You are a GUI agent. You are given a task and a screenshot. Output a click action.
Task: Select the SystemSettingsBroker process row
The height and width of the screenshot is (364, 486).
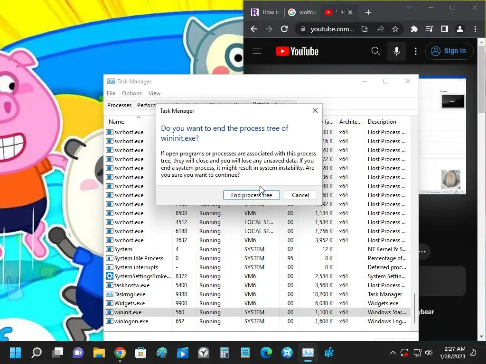pos(258,276)
